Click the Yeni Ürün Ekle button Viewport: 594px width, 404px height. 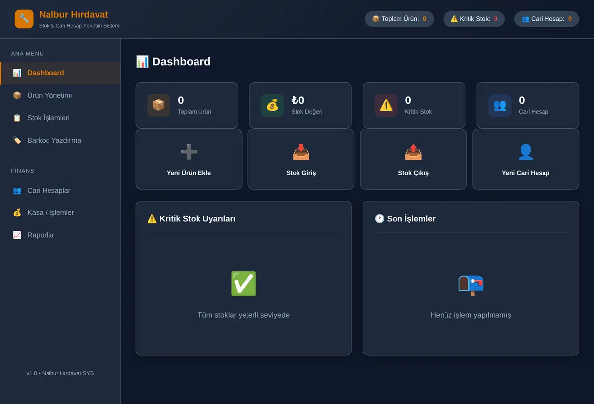tap(189, 159)
